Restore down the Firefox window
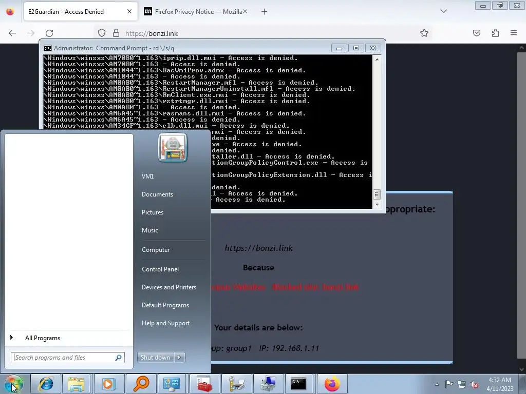The width and height of the screenshot is (526, 394). 499,5
